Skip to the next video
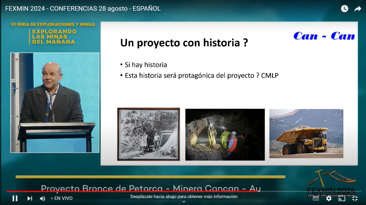The width and height of the screenshot is (366, 205). pos(30,198)
